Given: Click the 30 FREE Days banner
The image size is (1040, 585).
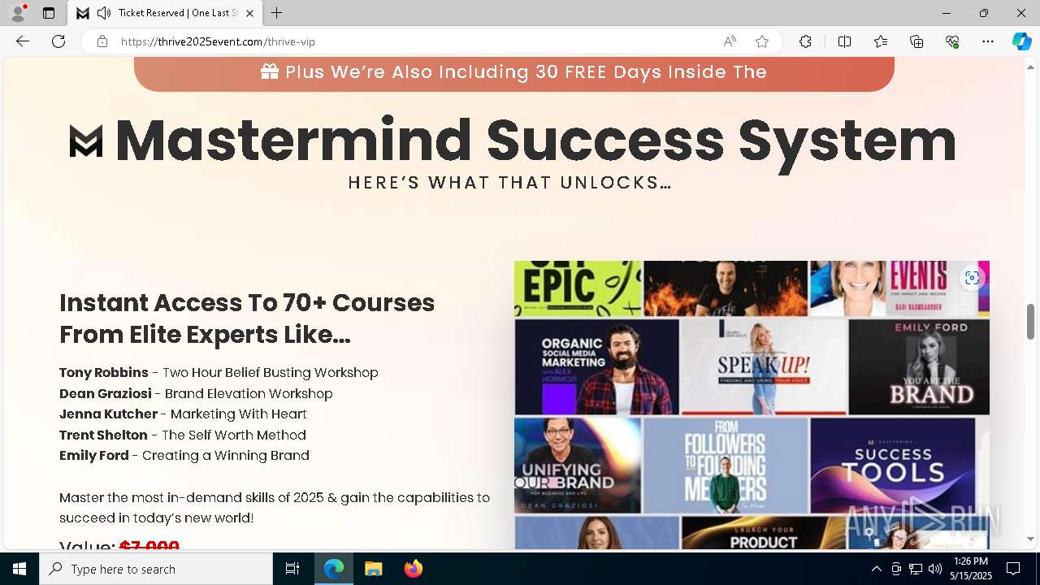Looking at the screenshot, I should 514,72.
